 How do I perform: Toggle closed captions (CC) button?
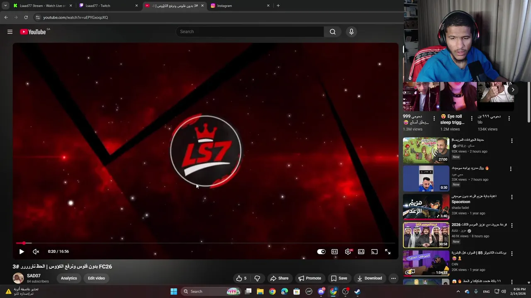(x=335, y=252)
